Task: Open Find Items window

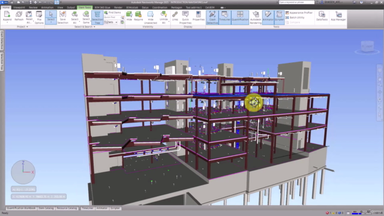Action: 113,13
